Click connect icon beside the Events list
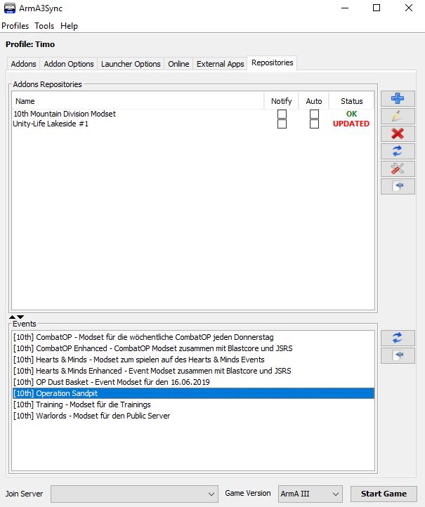The image size is (425, 507). (398, 356)
